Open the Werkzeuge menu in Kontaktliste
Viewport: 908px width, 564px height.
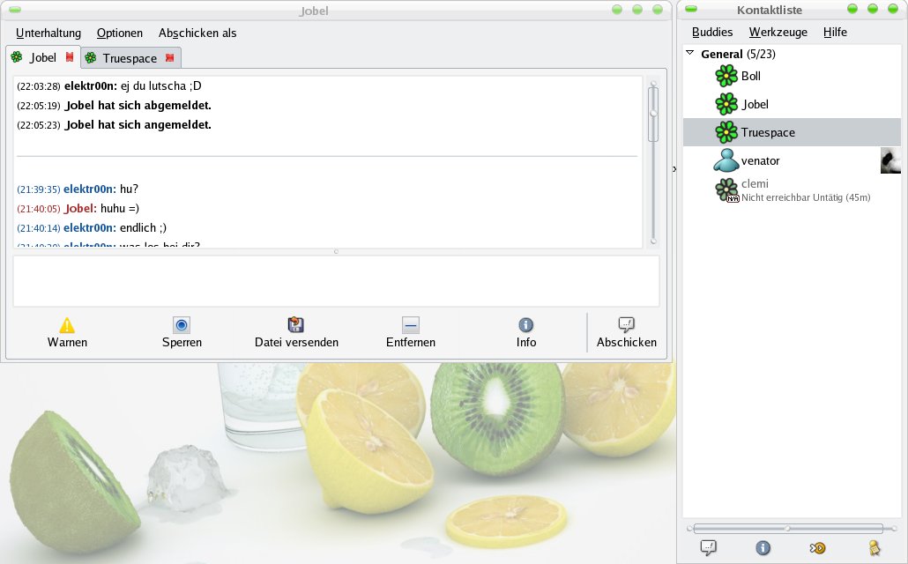pos(778,32)
